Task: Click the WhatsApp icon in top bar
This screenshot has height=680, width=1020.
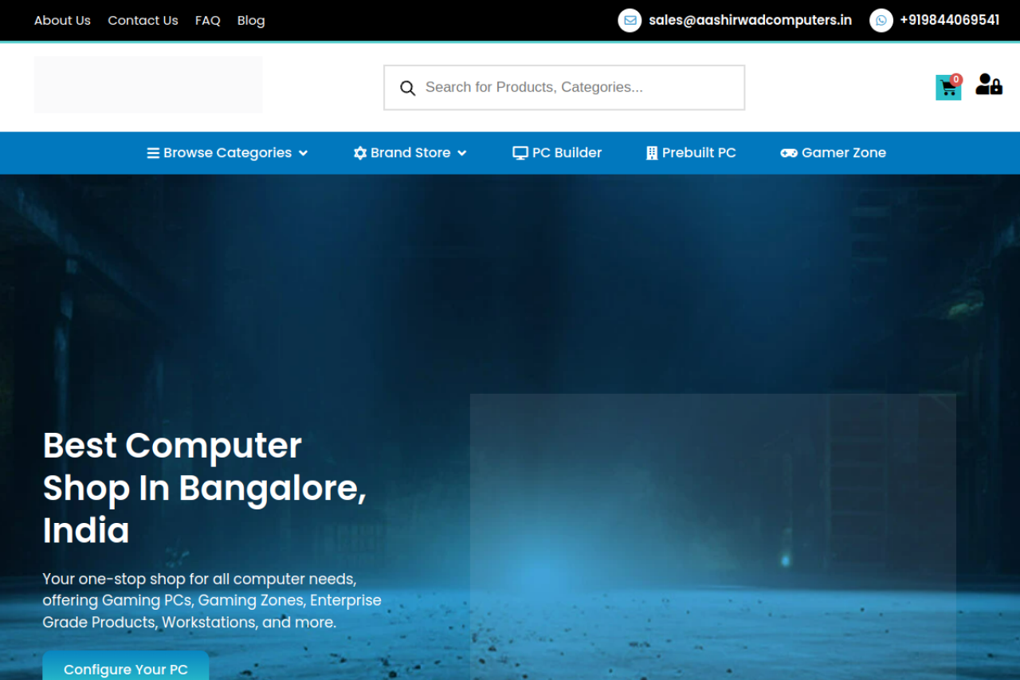Action: [881, 20]
